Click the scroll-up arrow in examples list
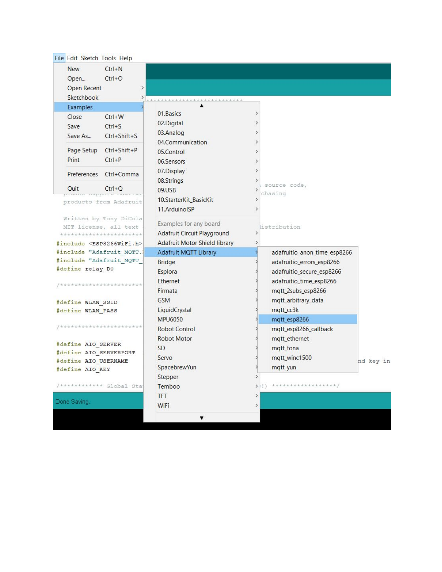The width and height of the screenshot is (442, 572). (x=202, y=105)
